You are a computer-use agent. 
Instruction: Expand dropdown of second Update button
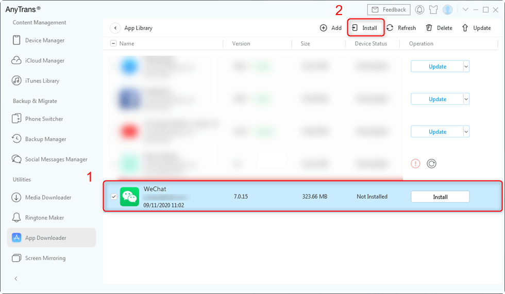466,99
